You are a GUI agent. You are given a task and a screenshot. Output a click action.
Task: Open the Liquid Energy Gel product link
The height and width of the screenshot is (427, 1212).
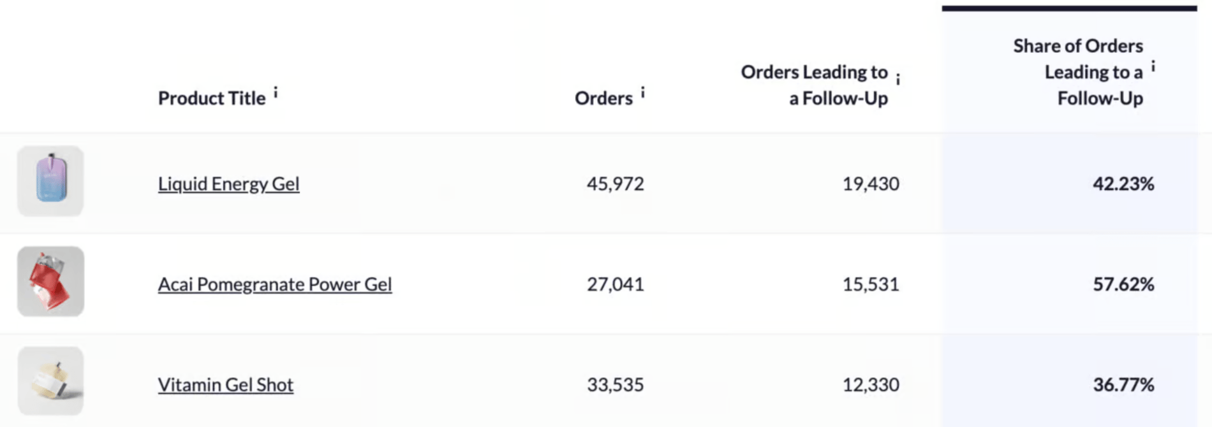228,184
